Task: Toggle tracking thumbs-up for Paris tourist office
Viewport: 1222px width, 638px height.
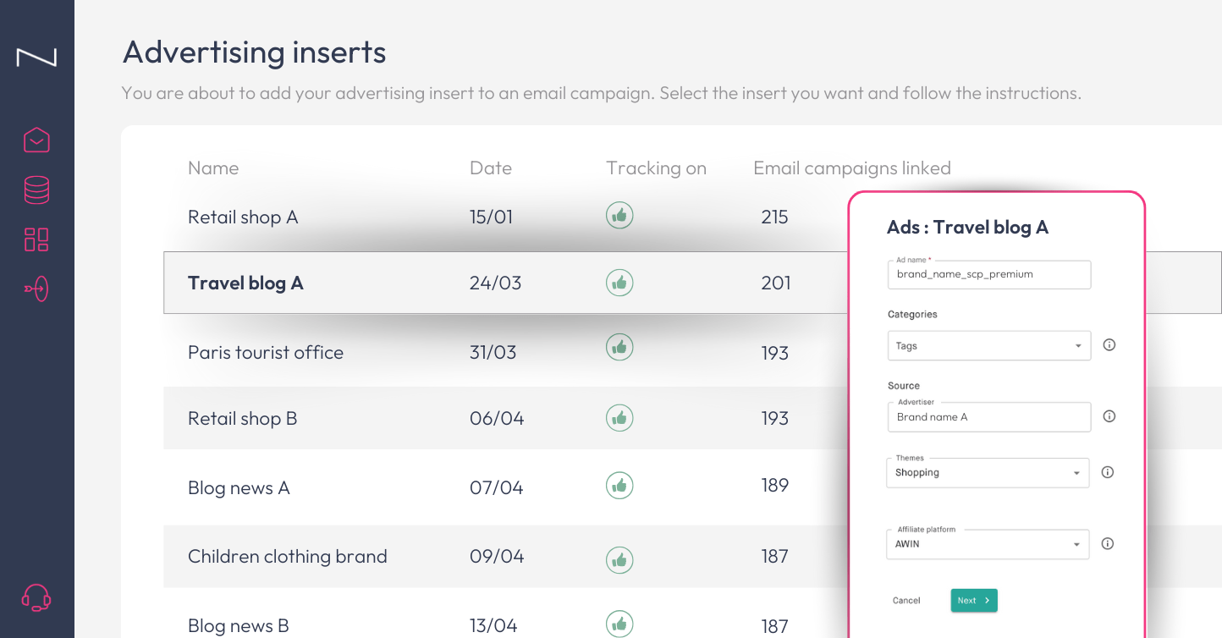Action: (x=619, y=347)
